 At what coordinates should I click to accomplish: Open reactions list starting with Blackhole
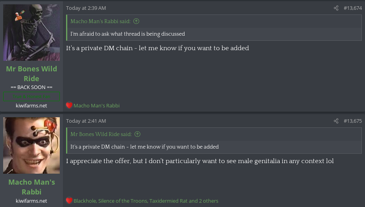[x=146, y=201]
